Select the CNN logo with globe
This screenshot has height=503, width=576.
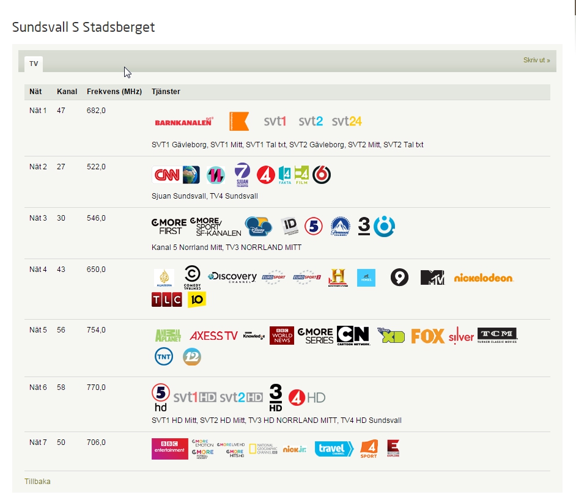point(176,175)
